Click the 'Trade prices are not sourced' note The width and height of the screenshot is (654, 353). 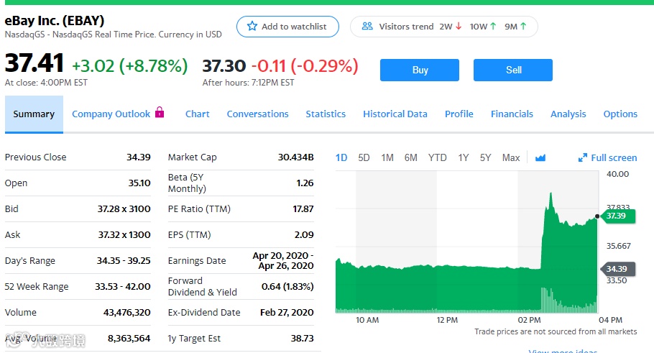(556, 331)
